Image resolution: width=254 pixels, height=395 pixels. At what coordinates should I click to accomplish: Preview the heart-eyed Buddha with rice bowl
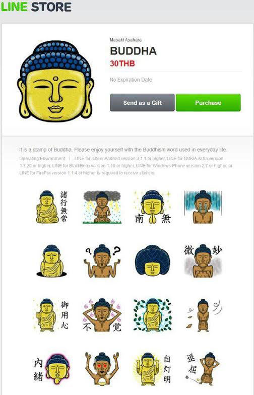click(x=102, y=369)
